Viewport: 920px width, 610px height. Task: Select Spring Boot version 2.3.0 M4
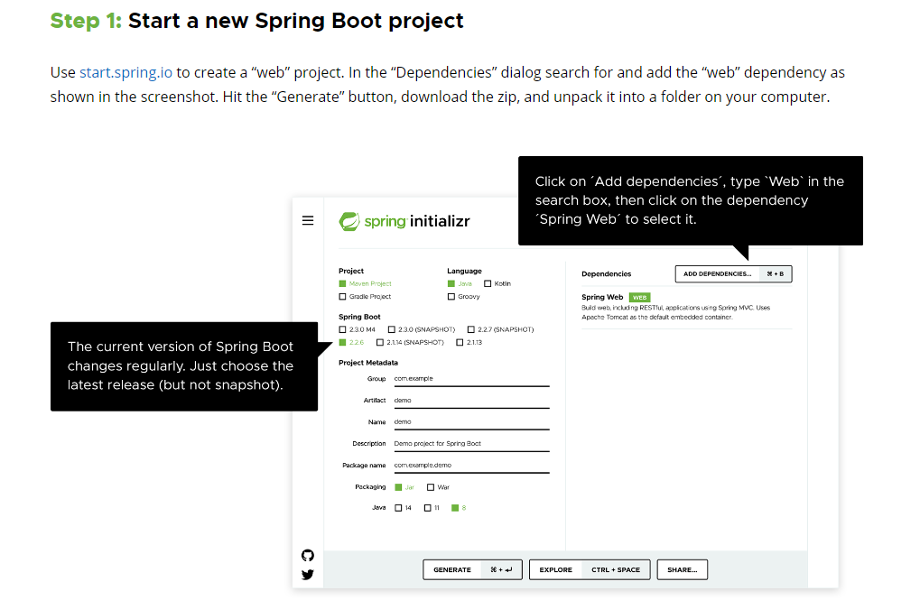[x=357, y=329]
